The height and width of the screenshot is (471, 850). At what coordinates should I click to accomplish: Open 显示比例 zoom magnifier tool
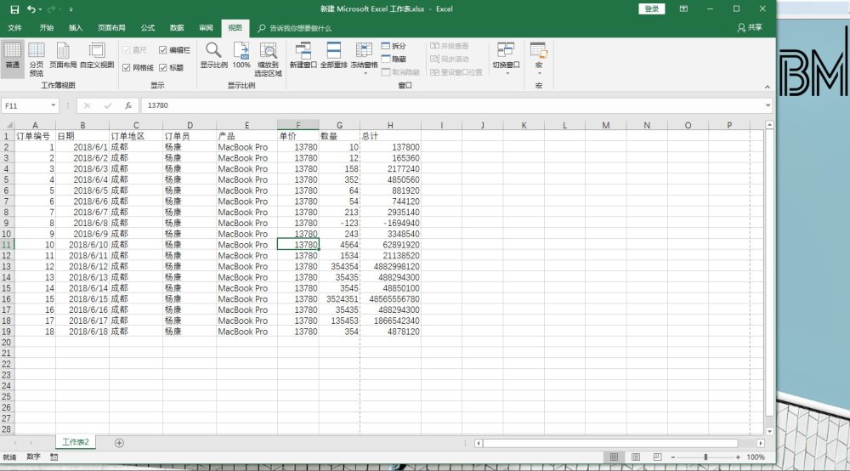point(213,56)
